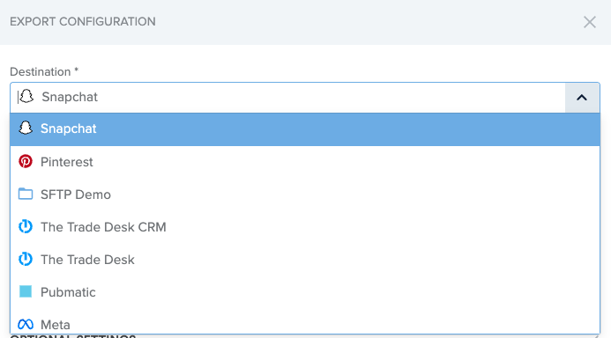
Task: Choose The Trade Desk destination
Action: pos(305,260)
